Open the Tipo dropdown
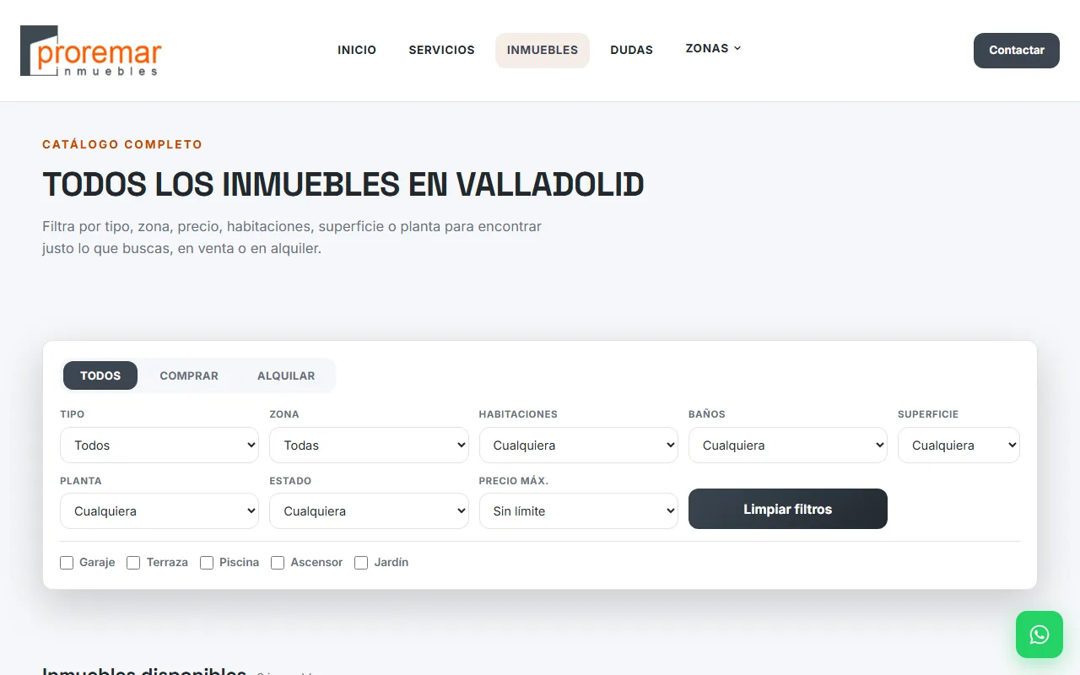1080x675 pixels. pyautogui.click(x=159, y=445)
